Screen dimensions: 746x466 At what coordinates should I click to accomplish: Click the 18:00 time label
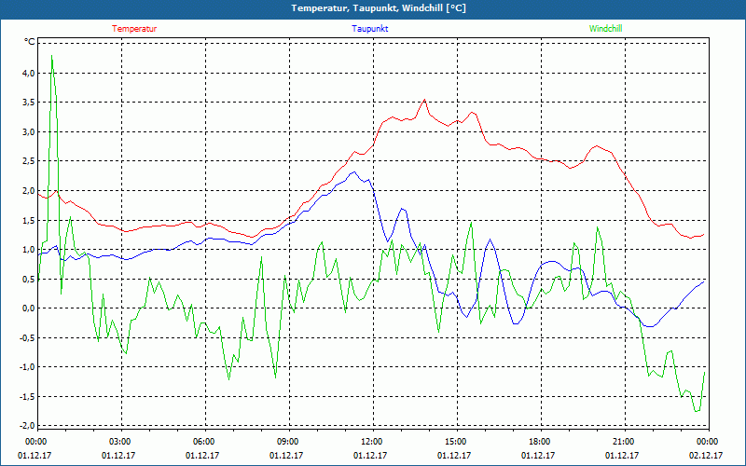(x=539, y=442)
